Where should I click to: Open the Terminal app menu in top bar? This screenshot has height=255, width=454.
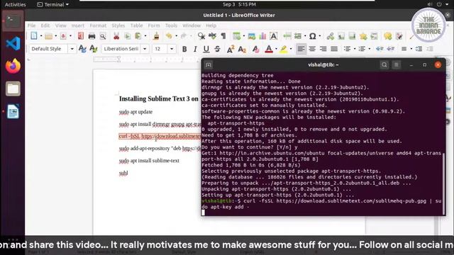coord(53,4)
